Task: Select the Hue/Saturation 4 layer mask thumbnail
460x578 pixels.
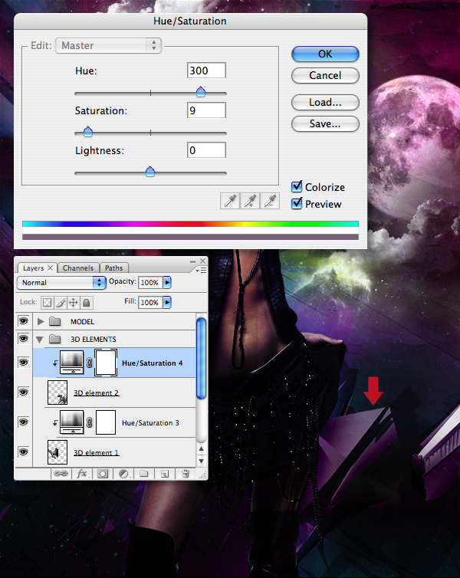Action: [106, 363]
